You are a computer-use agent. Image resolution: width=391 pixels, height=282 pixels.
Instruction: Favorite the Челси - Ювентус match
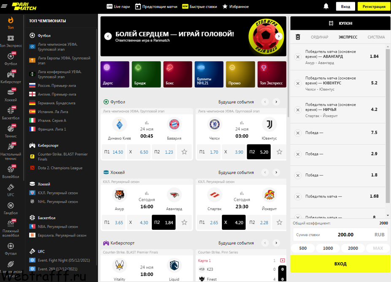point(279,152)
